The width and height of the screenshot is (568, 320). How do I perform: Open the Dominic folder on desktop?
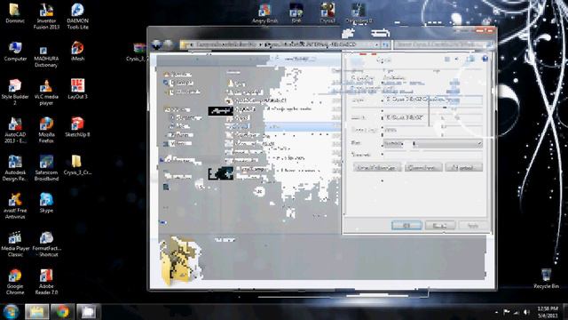(x=15, y=13)
